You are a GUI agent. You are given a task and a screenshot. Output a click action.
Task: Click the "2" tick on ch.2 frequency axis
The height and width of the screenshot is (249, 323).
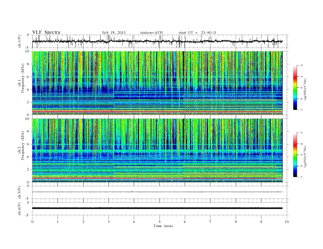28,170
